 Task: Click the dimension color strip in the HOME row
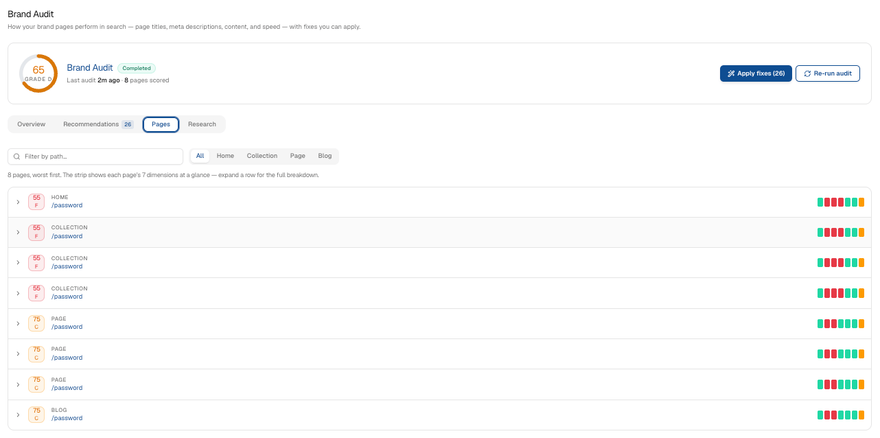(841, 202)
